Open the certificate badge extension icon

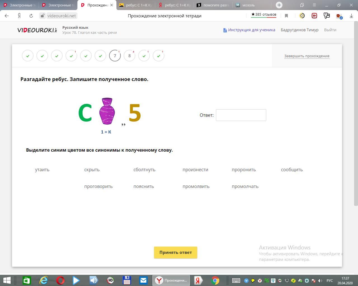[339, 16]
